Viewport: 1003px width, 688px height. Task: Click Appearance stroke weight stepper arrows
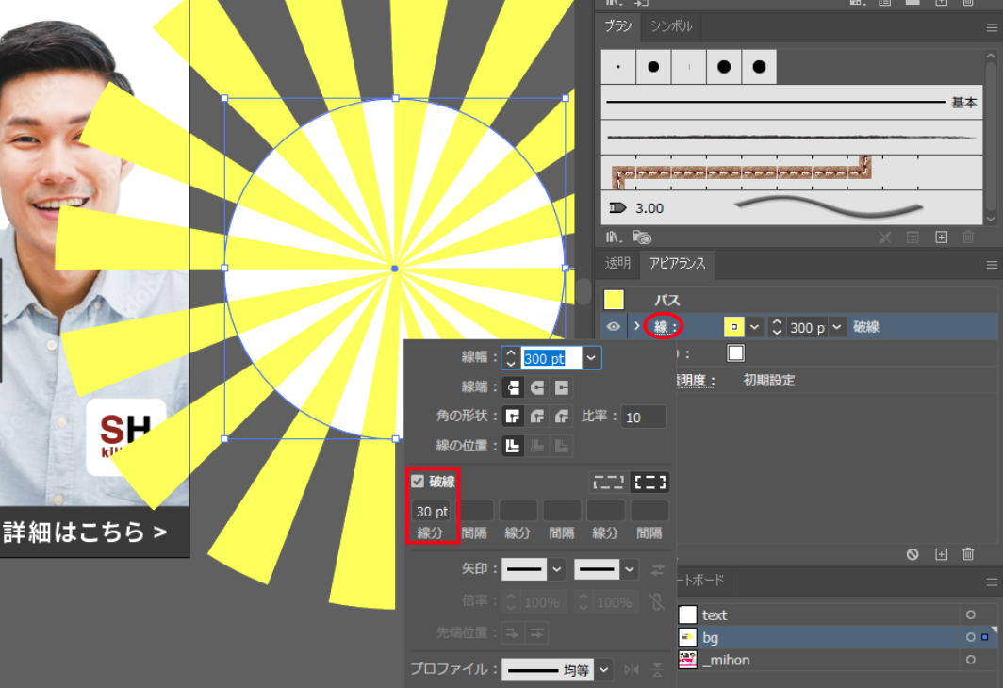[x=777, y=327]
